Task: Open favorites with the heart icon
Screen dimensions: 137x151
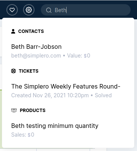Action: tap(12, 10)
